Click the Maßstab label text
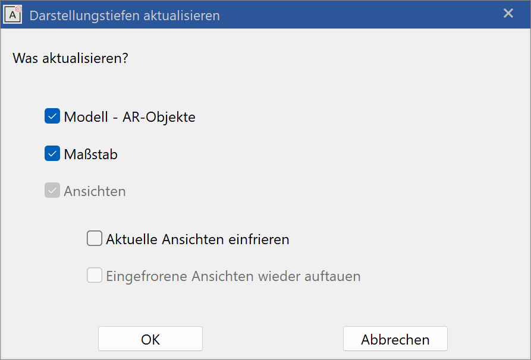This screenshot has width=531, height=360. click(91, 154)
